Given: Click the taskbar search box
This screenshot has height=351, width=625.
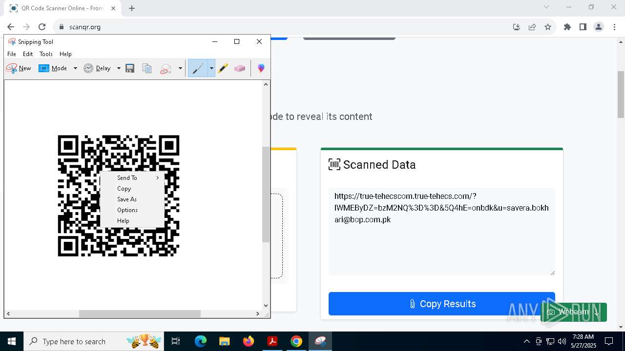Looking at the screenshot, I should [94, 341].
